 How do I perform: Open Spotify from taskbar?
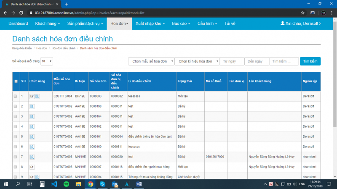click(x=66, y=184)
